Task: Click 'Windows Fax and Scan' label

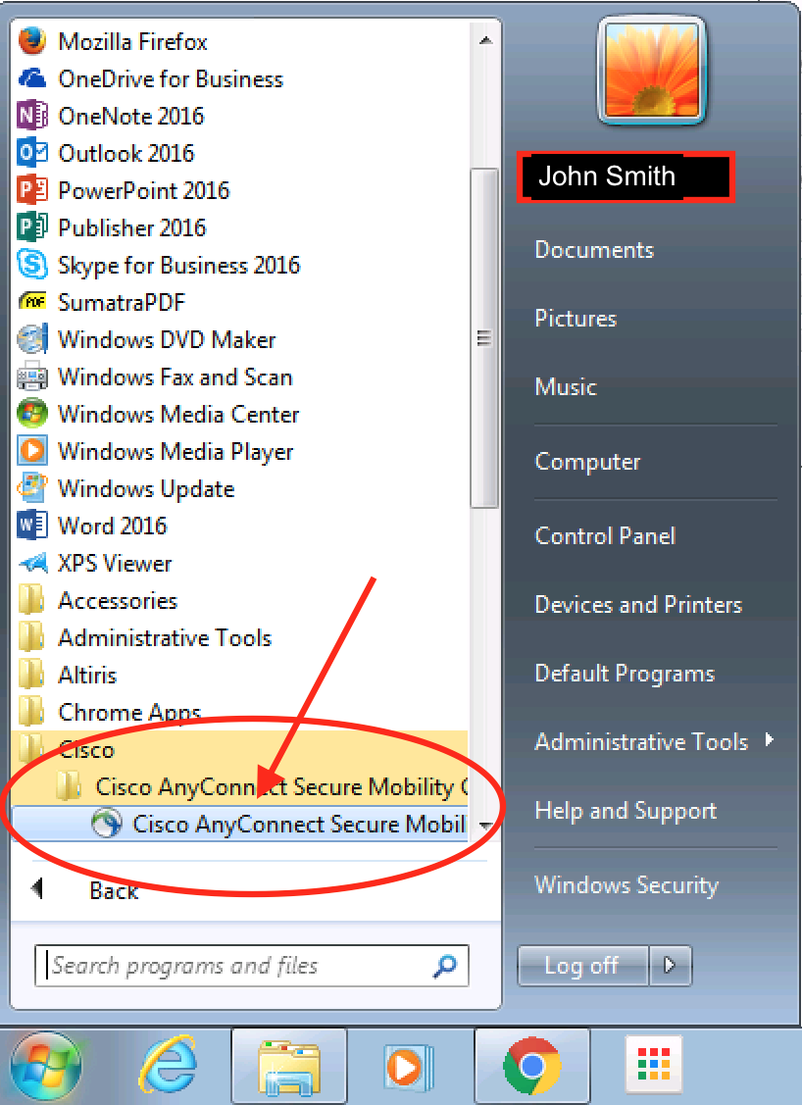Action: 175,377
